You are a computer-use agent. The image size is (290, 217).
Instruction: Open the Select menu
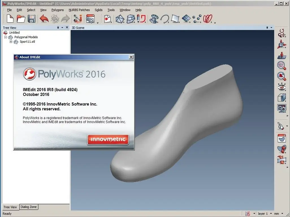point(31,10)
